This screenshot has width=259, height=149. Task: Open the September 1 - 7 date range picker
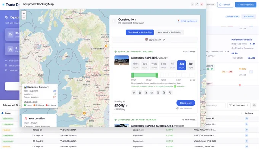[155, 40]
